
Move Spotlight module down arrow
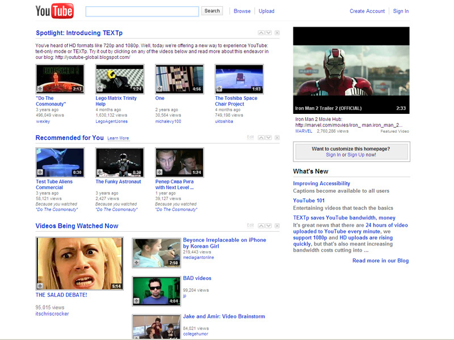(268, 33)
